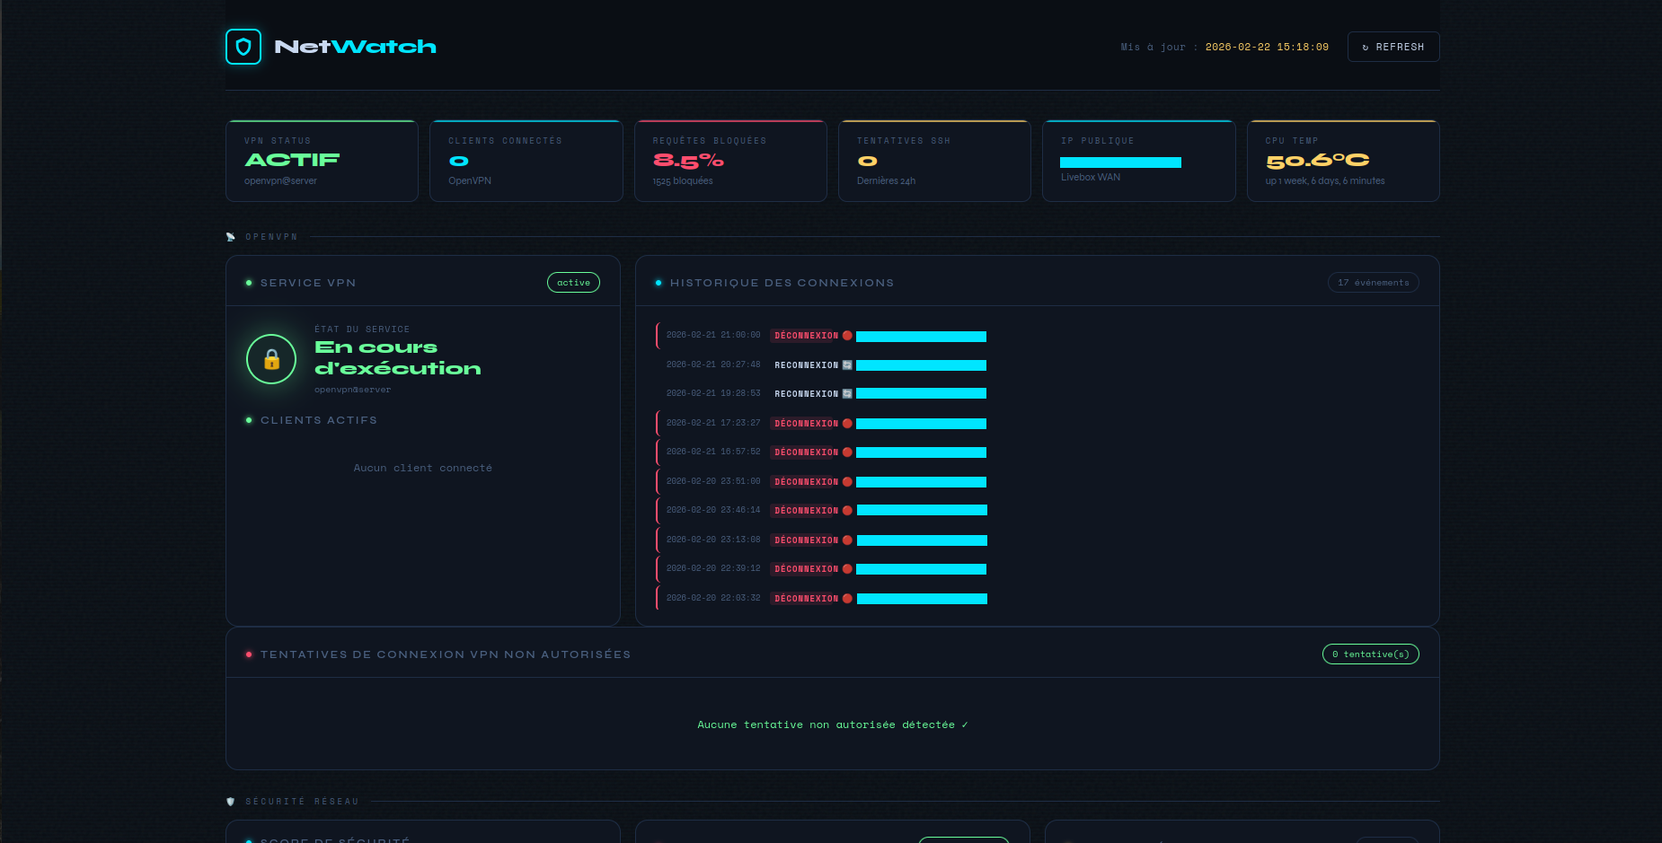Click the refresh arrow icon inside the REFRESH button

click(1367, 47)
